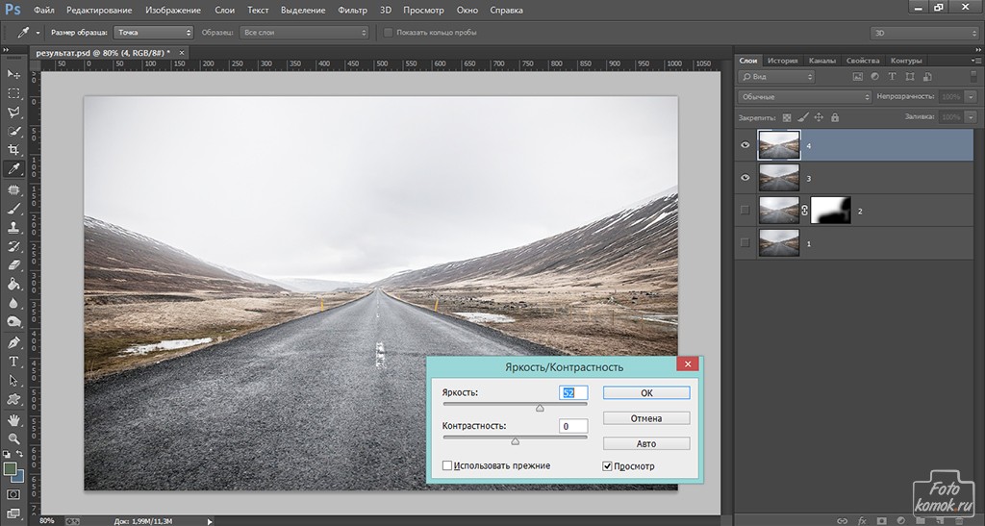Select the History Brush tool
This screenshot has height=526, width=985.
click(x=13, y=246)
